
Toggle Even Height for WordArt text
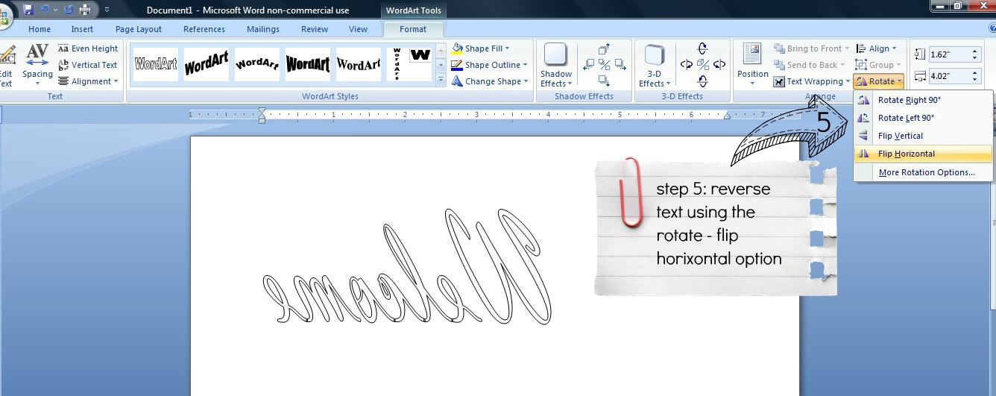(88, 48)
